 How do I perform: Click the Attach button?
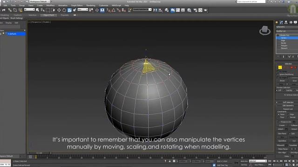(281, 129)
